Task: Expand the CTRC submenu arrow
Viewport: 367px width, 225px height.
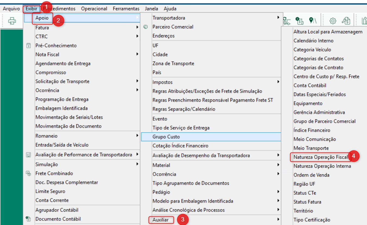Action: click(137, 36)
